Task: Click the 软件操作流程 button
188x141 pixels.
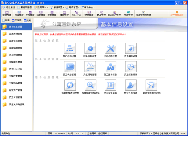Action: (x=177, y=13)
